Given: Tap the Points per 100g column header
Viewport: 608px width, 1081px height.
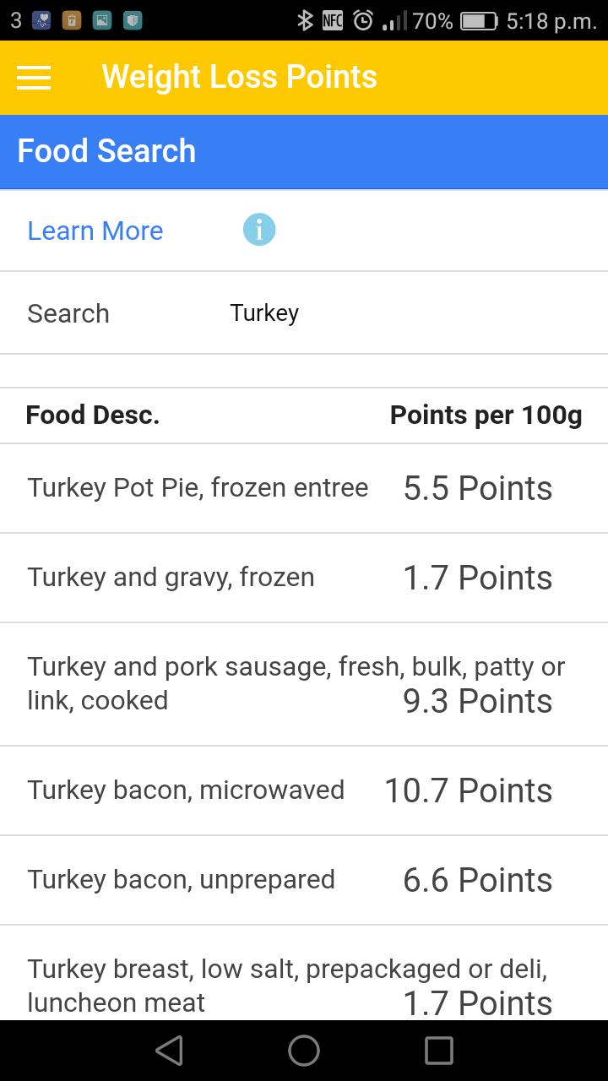Looking at the screenshot, I should 486,416.
